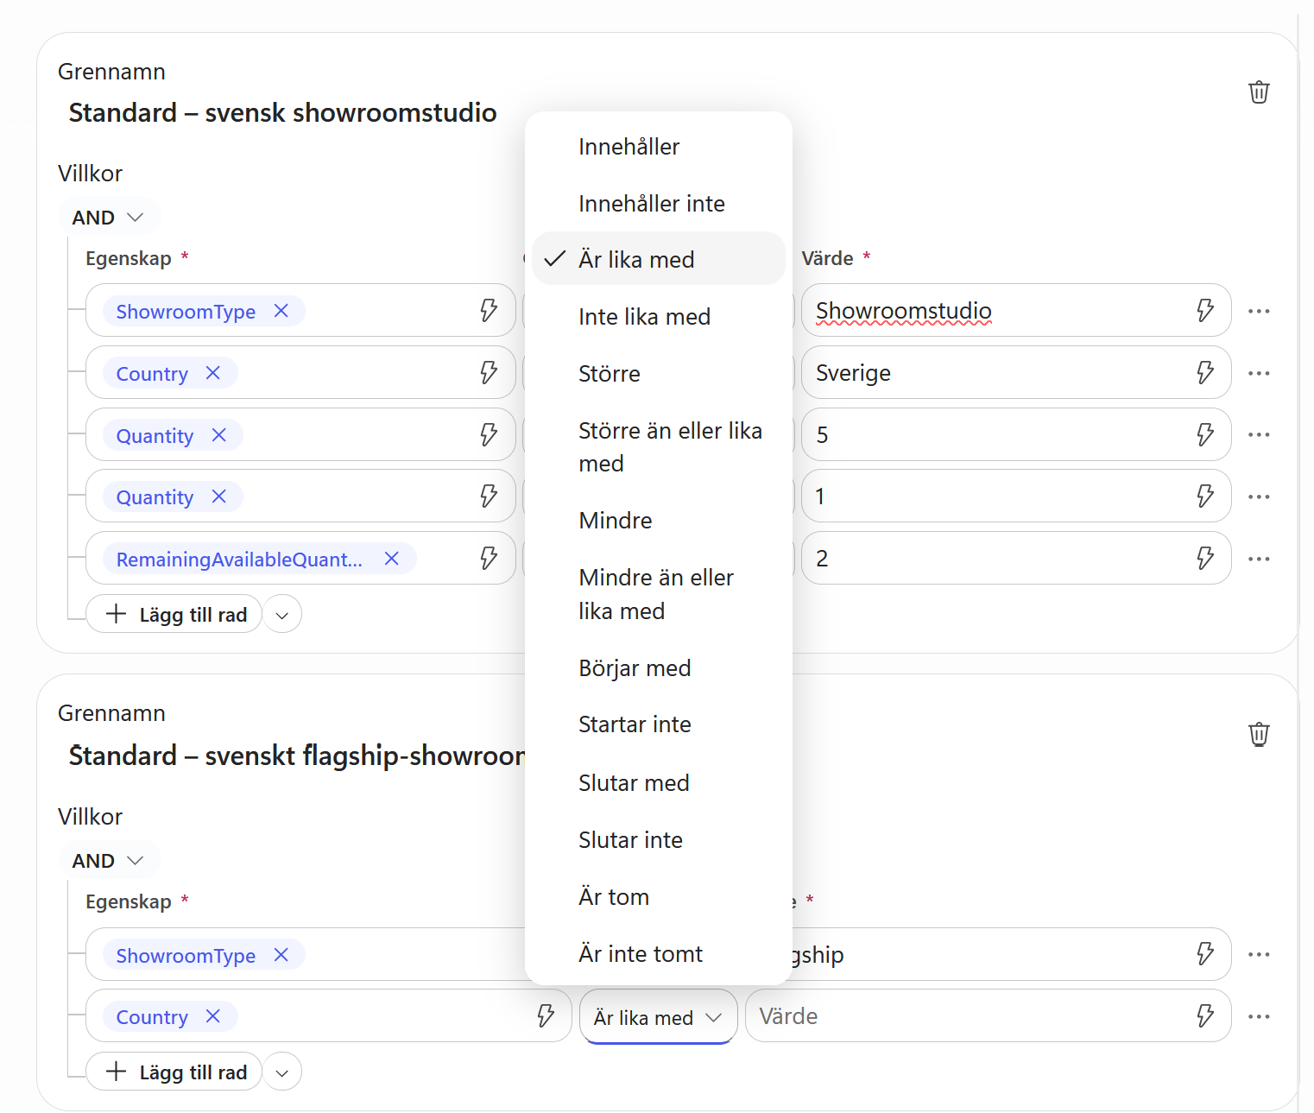This screenshot has height=1113, width=1314.
Task: Remove Country tag in the flagship branch
Action: coord(213,1016)
